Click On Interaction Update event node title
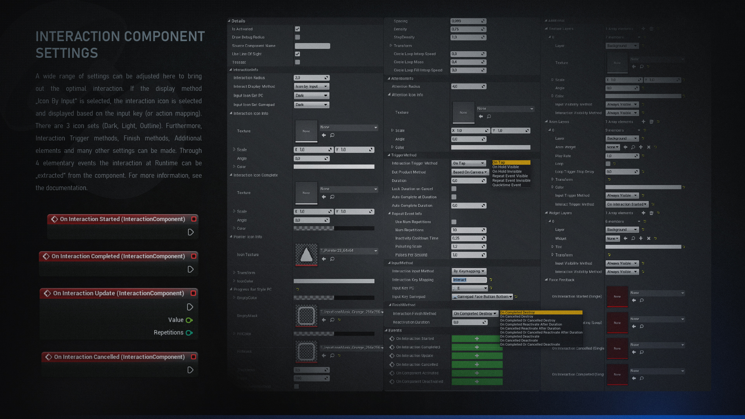The width and height of the screenshot is (745, 419). [x=118, y=293]
